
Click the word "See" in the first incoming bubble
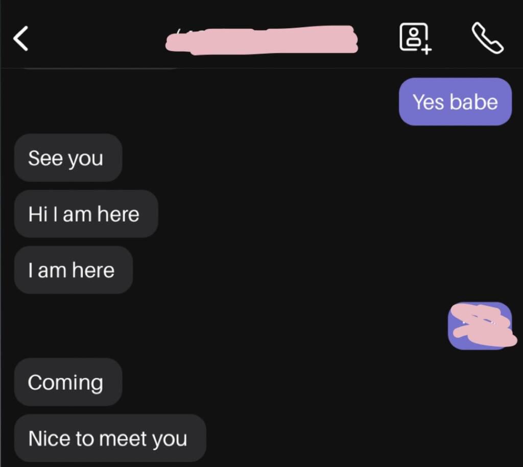[45, 158]
